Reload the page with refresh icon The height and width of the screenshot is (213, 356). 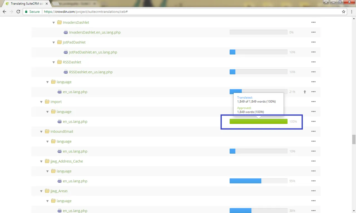click(18, 12)
